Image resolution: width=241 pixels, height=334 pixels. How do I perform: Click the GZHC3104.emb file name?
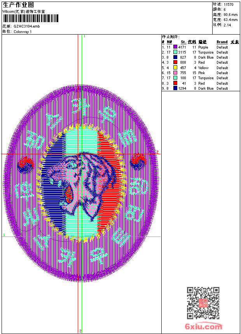click(x=27, y=26)
